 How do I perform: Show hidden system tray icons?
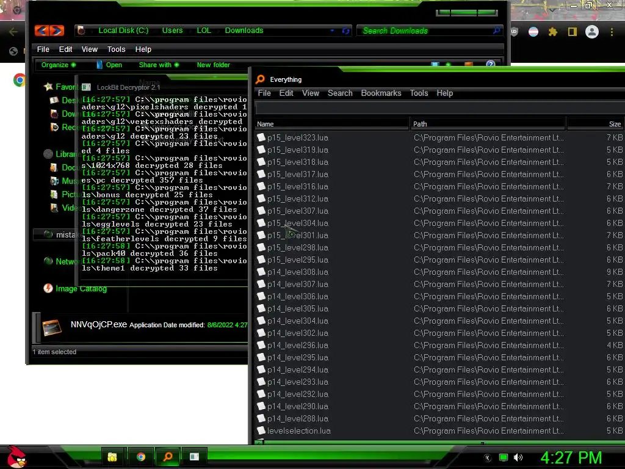[x=488, y=458]
